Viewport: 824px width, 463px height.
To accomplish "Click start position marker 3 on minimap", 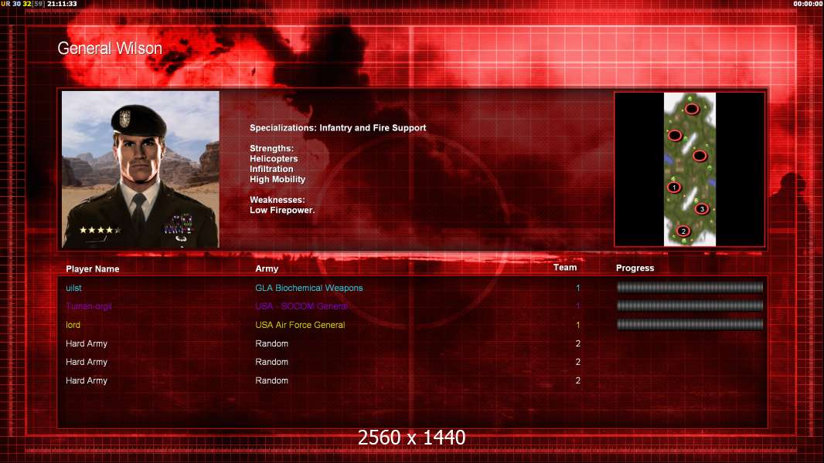I will pos(702,208).
